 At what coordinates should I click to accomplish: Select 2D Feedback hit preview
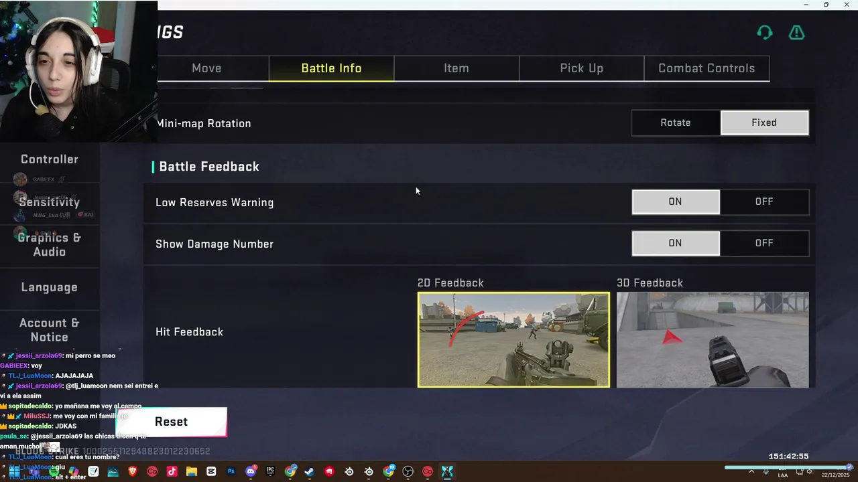(513, 339)
